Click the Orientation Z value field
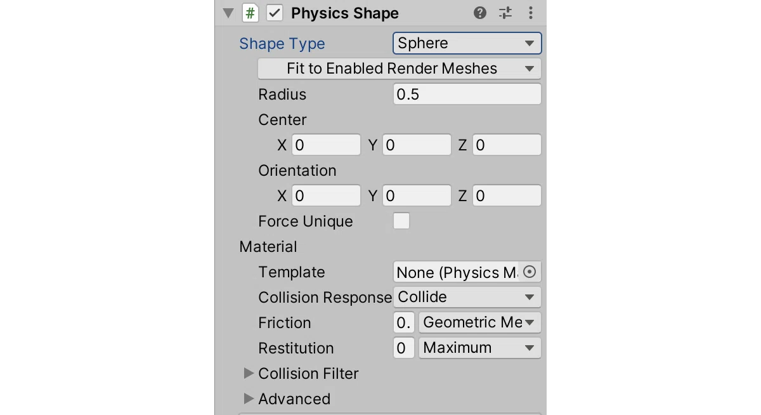The width and height of the screenshot is (761, 415). click(507, 195)
